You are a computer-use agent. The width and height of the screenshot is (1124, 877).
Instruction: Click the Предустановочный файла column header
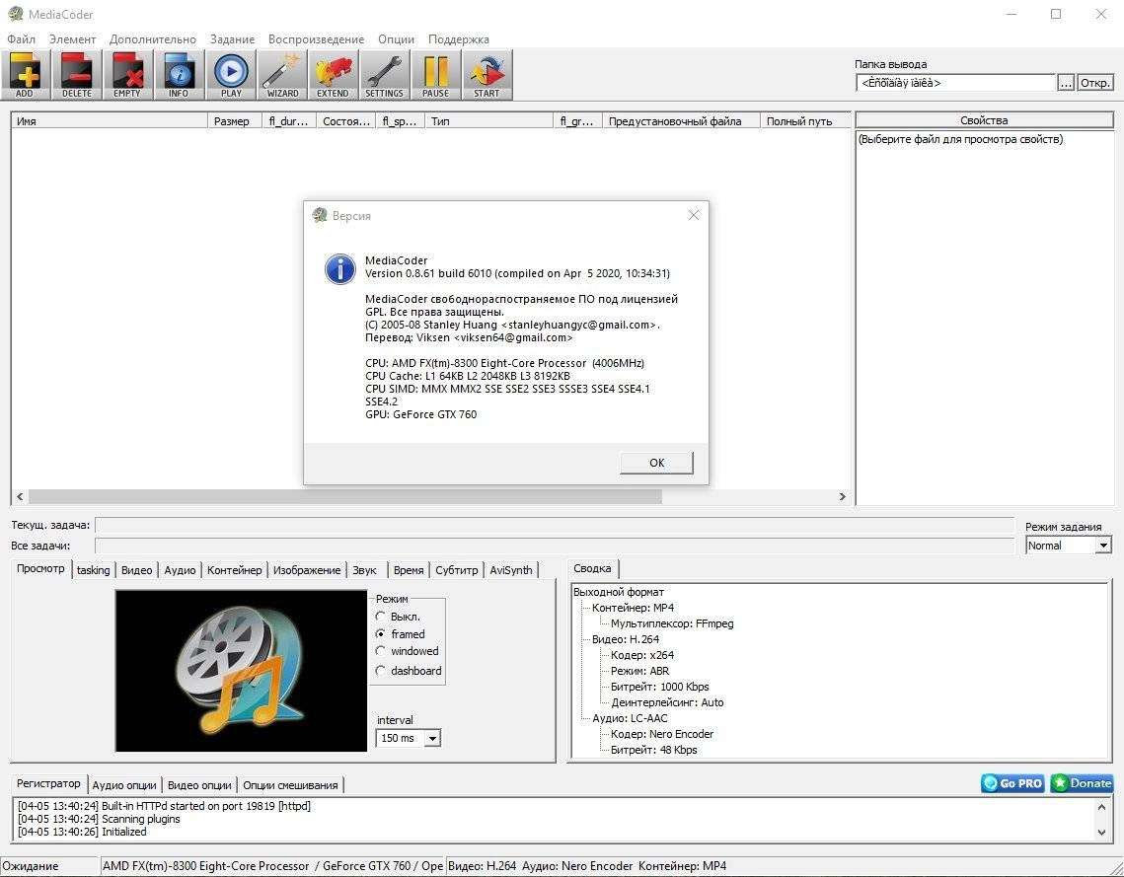[x=681, y=121]
